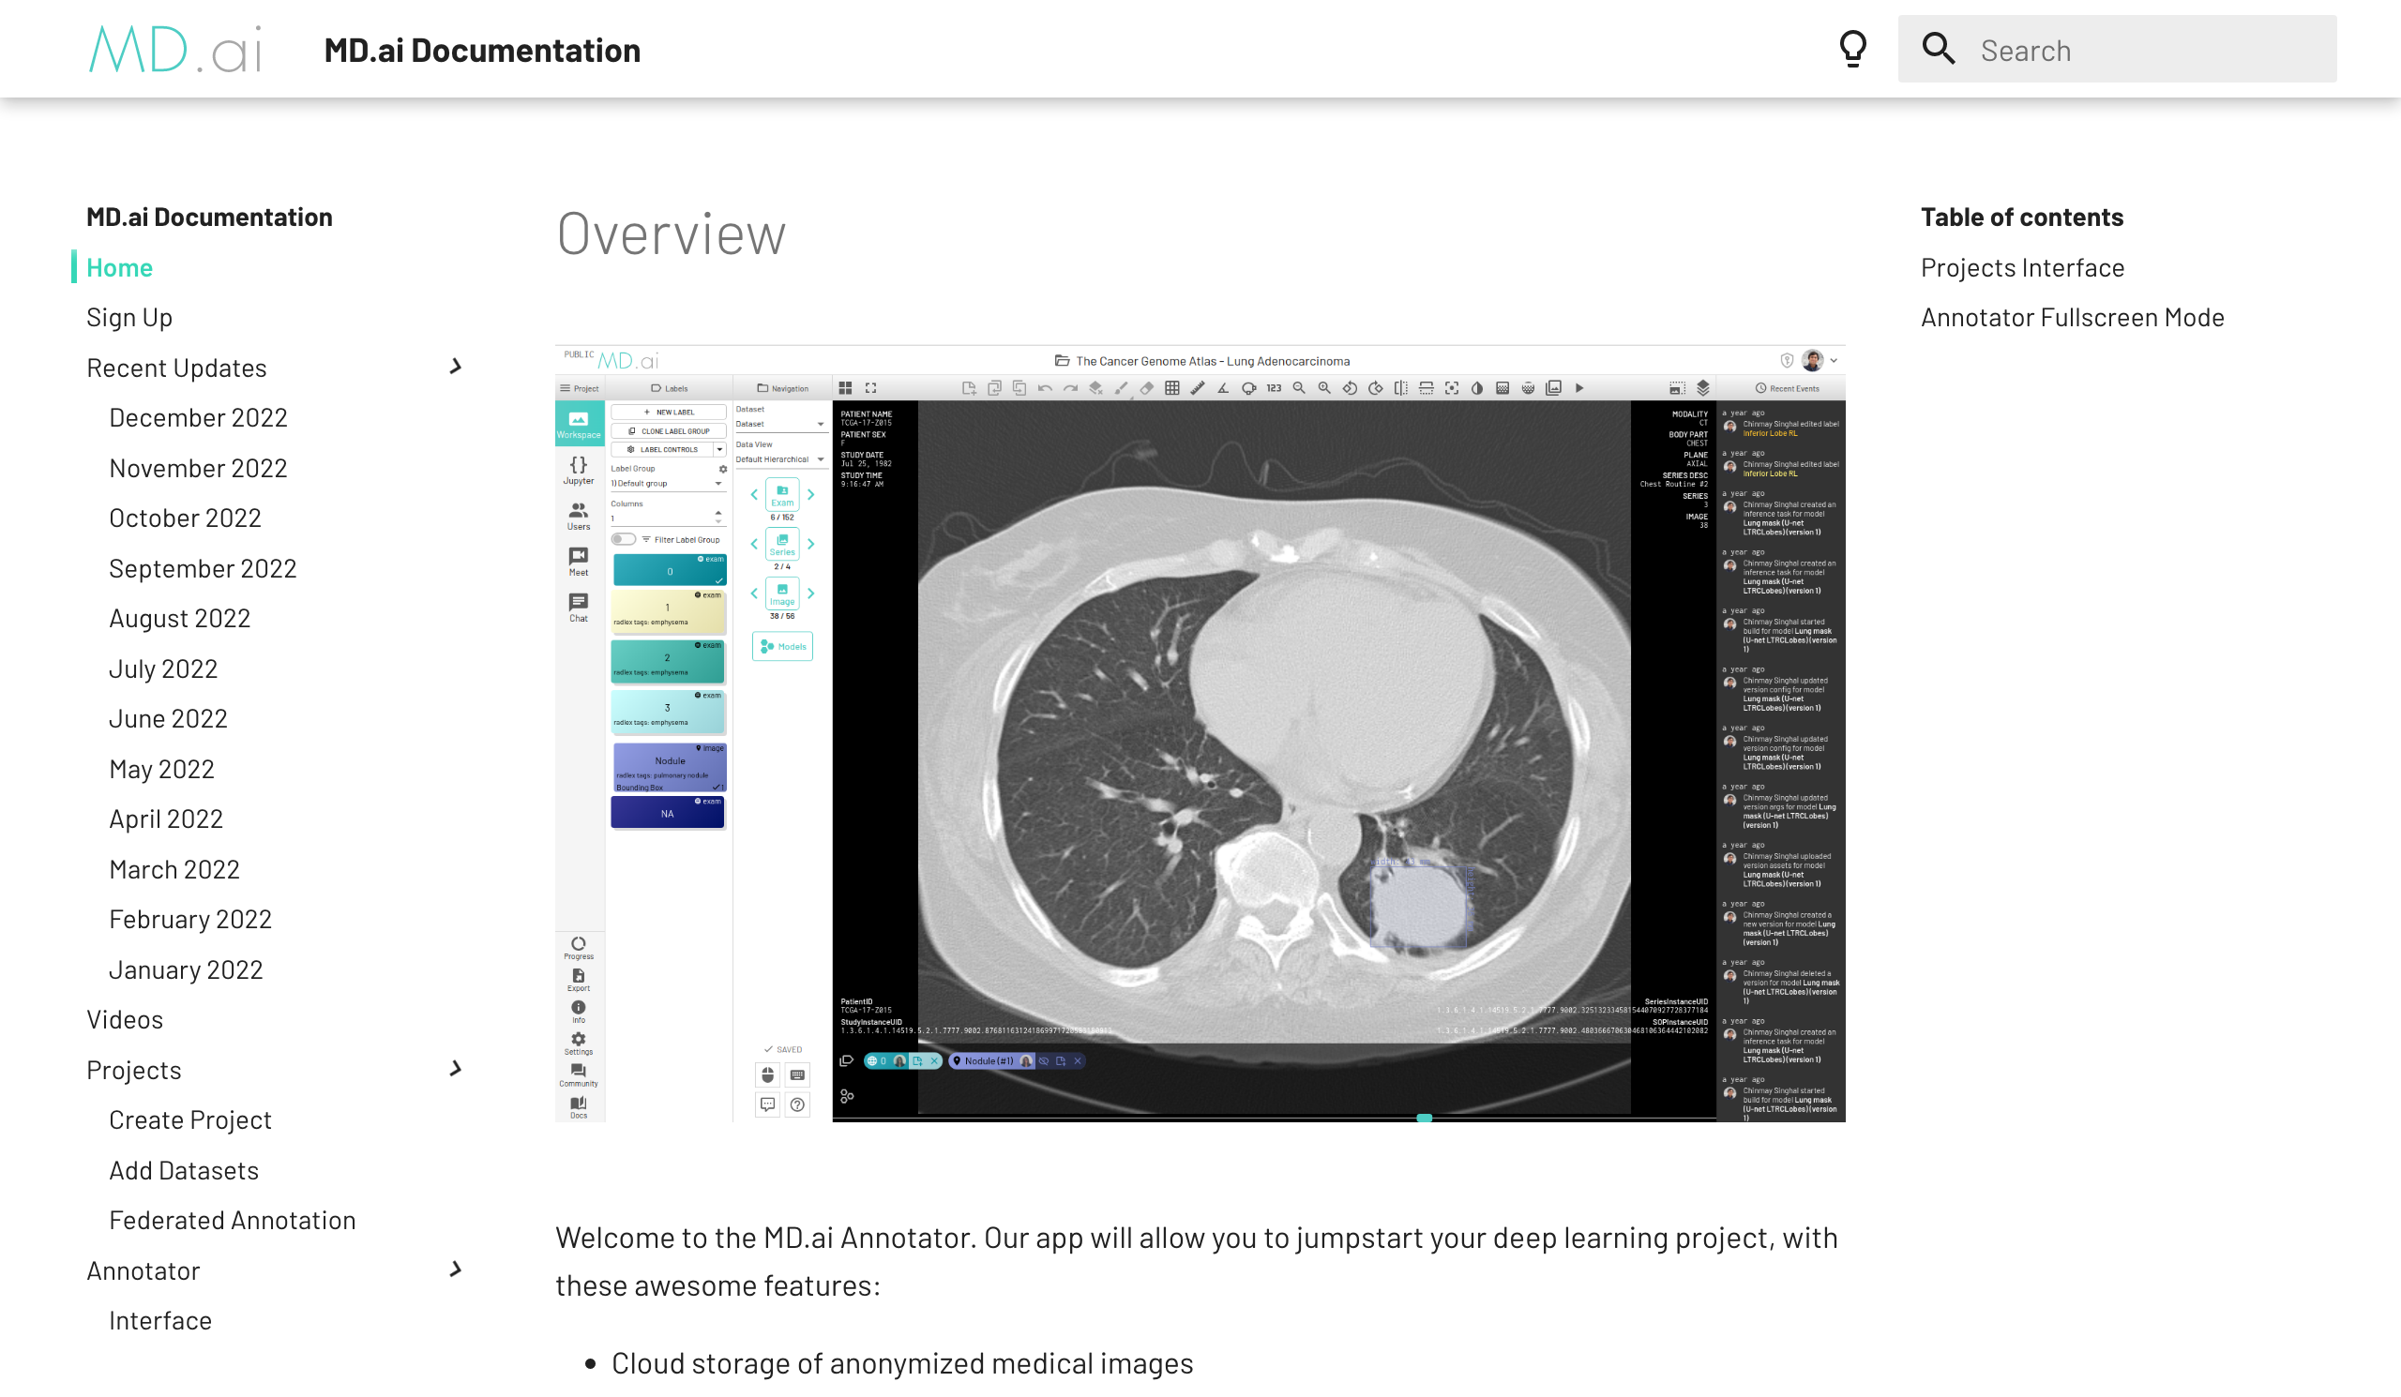Collapse the Annotator section chevron
Image resolution: width=2401 pixels, height=1397 pixels.
pyautogui.click(x=456, y=1269)
